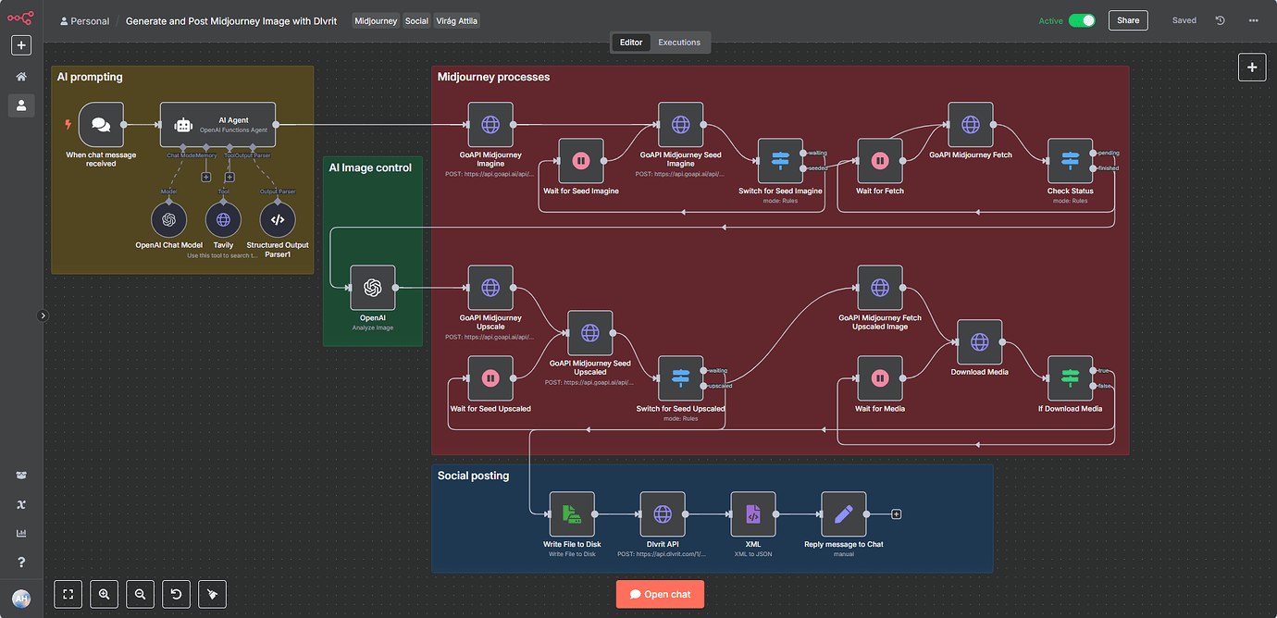This screenshot has width=1277, height=618.
Task: Open the Tavily search tool node
Action: [222, 219]
